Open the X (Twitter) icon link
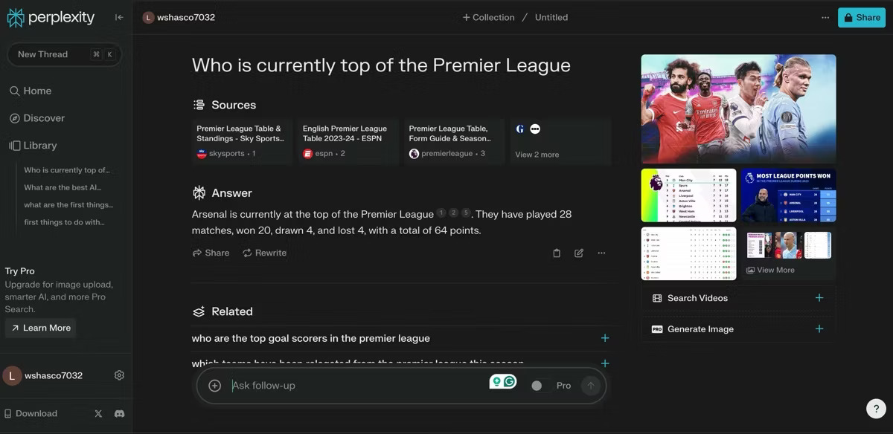 click(98, 413)
